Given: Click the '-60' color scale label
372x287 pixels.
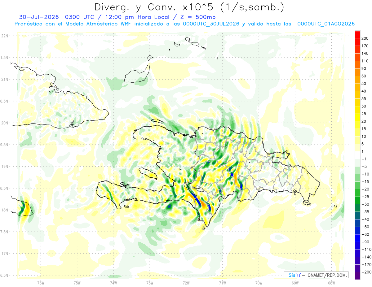Looking at the screenshot, I should tap(365, 234).
